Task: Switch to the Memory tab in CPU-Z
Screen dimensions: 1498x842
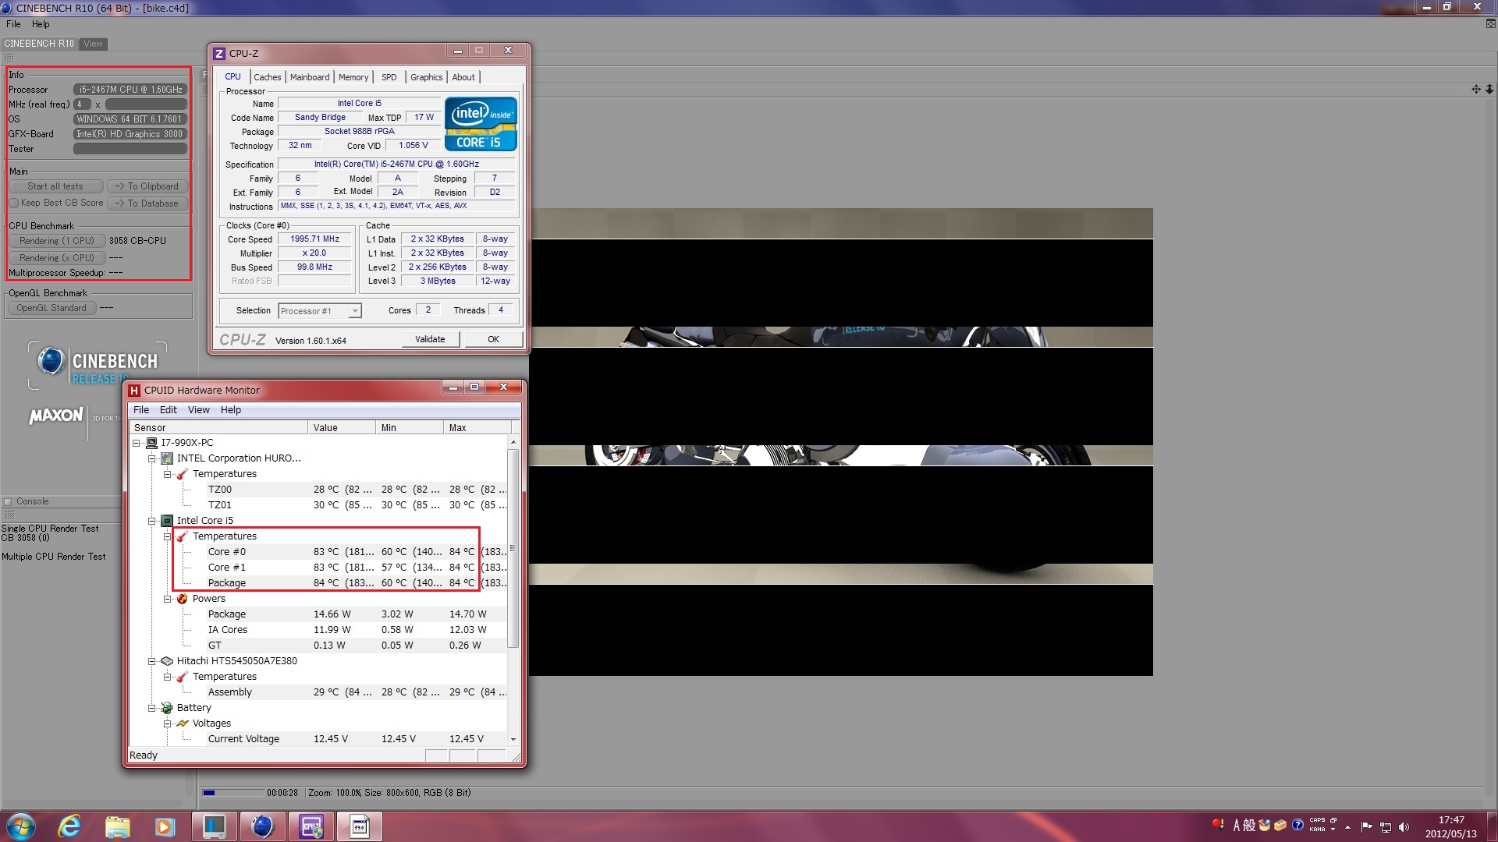Action: click(x=353, y=77)
